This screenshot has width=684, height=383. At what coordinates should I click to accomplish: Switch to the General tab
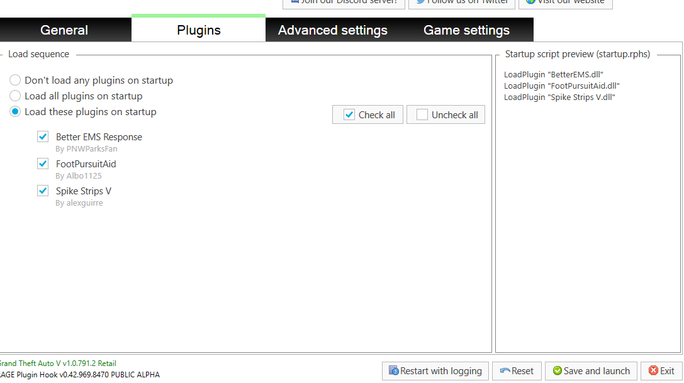tap(64, 30)
